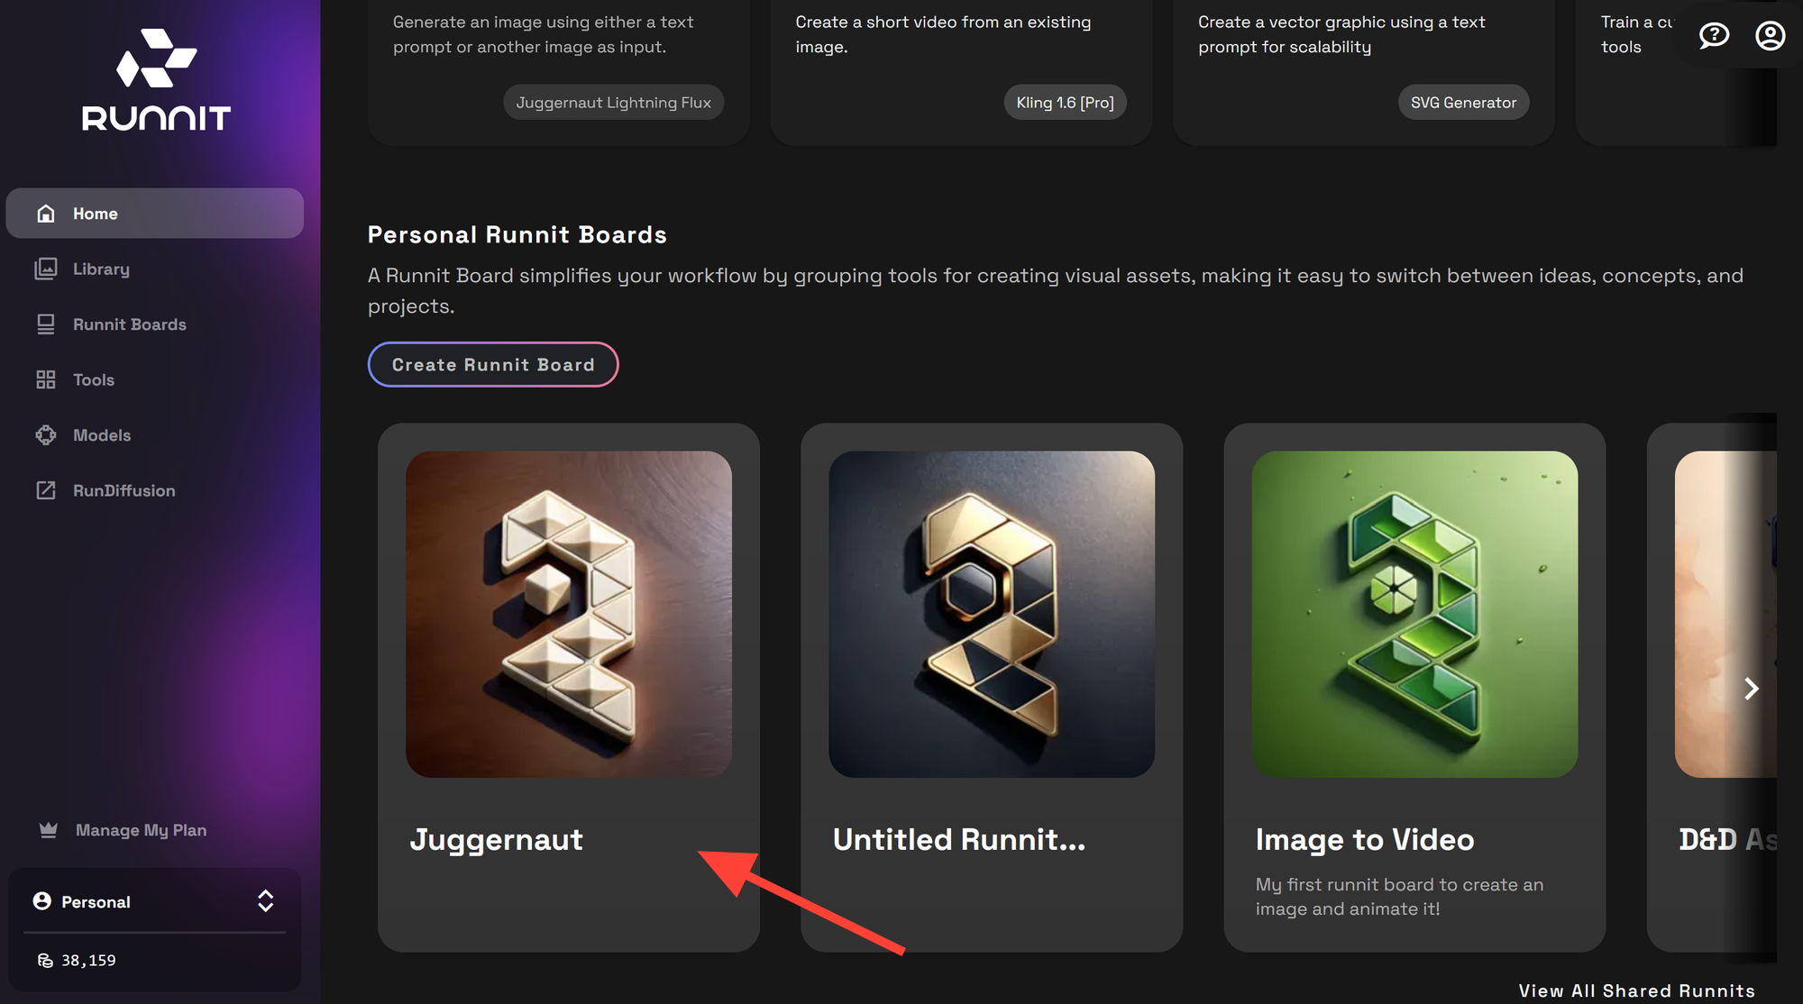
Task: Open the Juggernaut Lightning Flux tag
Action: (612, 102)
